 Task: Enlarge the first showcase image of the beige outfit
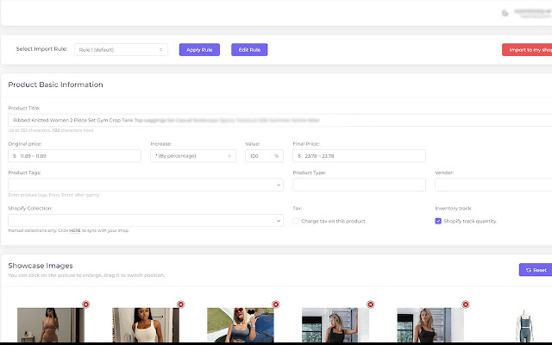point(51,325)
